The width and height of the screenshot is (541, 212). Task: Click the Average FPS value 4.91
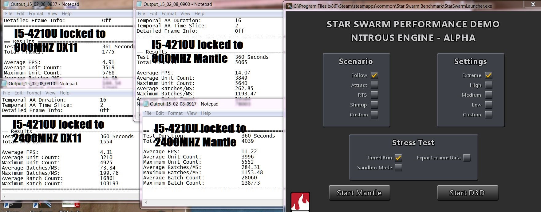pyautogui.click(x=108, y=62)
